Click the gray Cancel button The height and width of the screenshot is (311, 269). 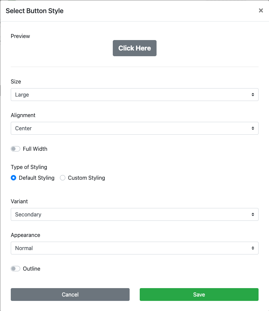(70, 295)
